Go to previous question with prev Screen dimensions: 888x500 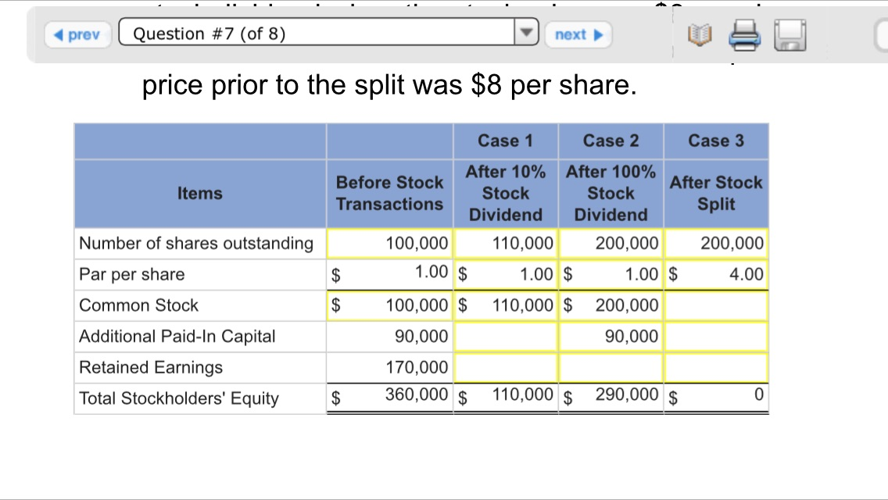[x=77, y=35]
